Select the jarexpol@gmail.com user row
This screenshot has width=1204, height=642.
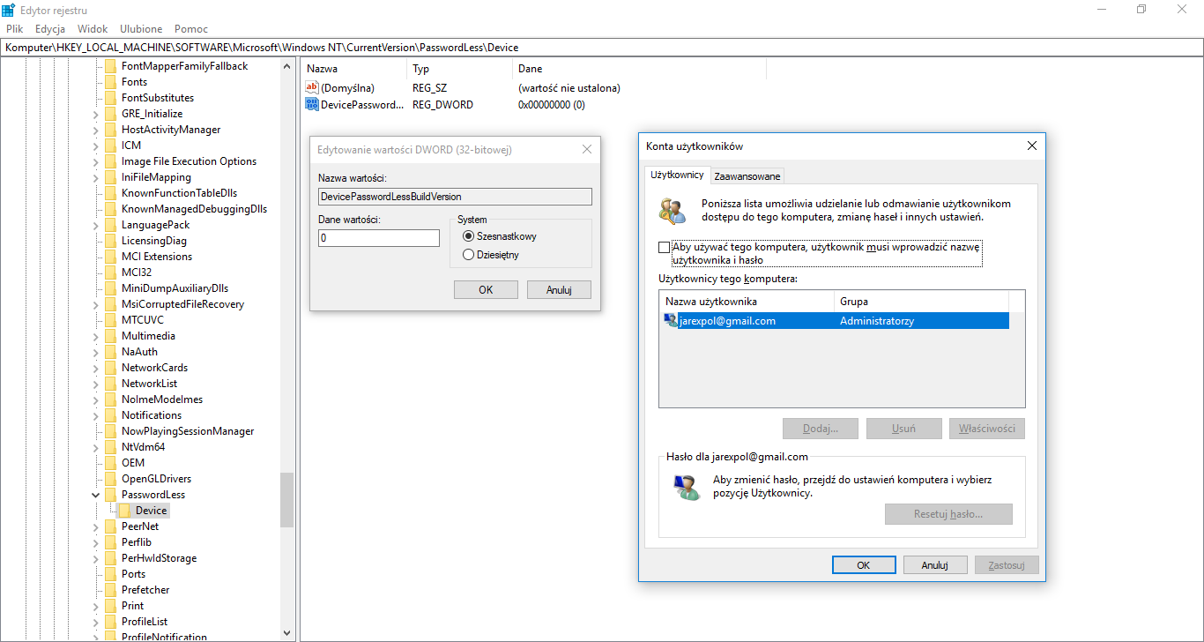coord(835,321)
